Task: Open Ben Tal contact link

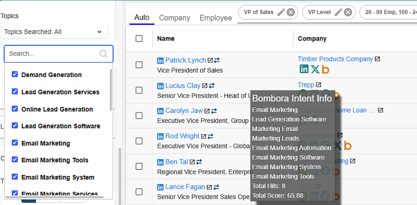Action: pos(177,161)
